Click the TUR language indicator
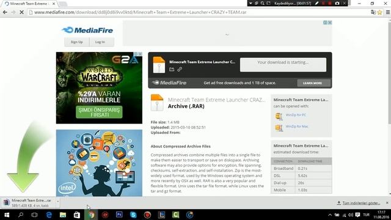Image resolution: width=391 pixels, height=220 pixels. 366,215
